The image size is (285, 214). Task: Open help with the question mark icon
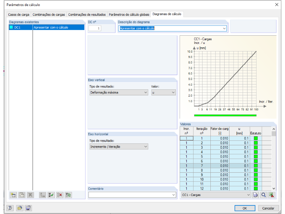tap(10, 208)
